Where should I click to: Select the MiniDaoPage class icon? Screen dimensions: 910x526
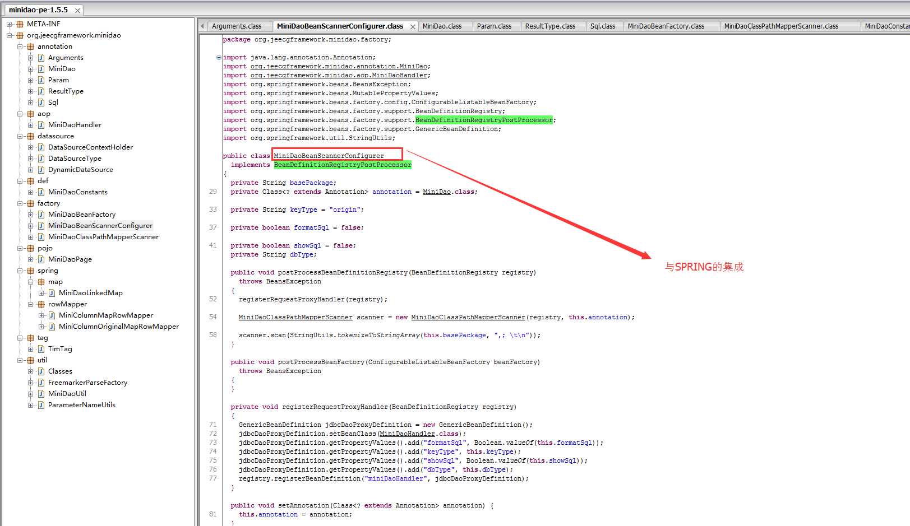coord(41,259)
